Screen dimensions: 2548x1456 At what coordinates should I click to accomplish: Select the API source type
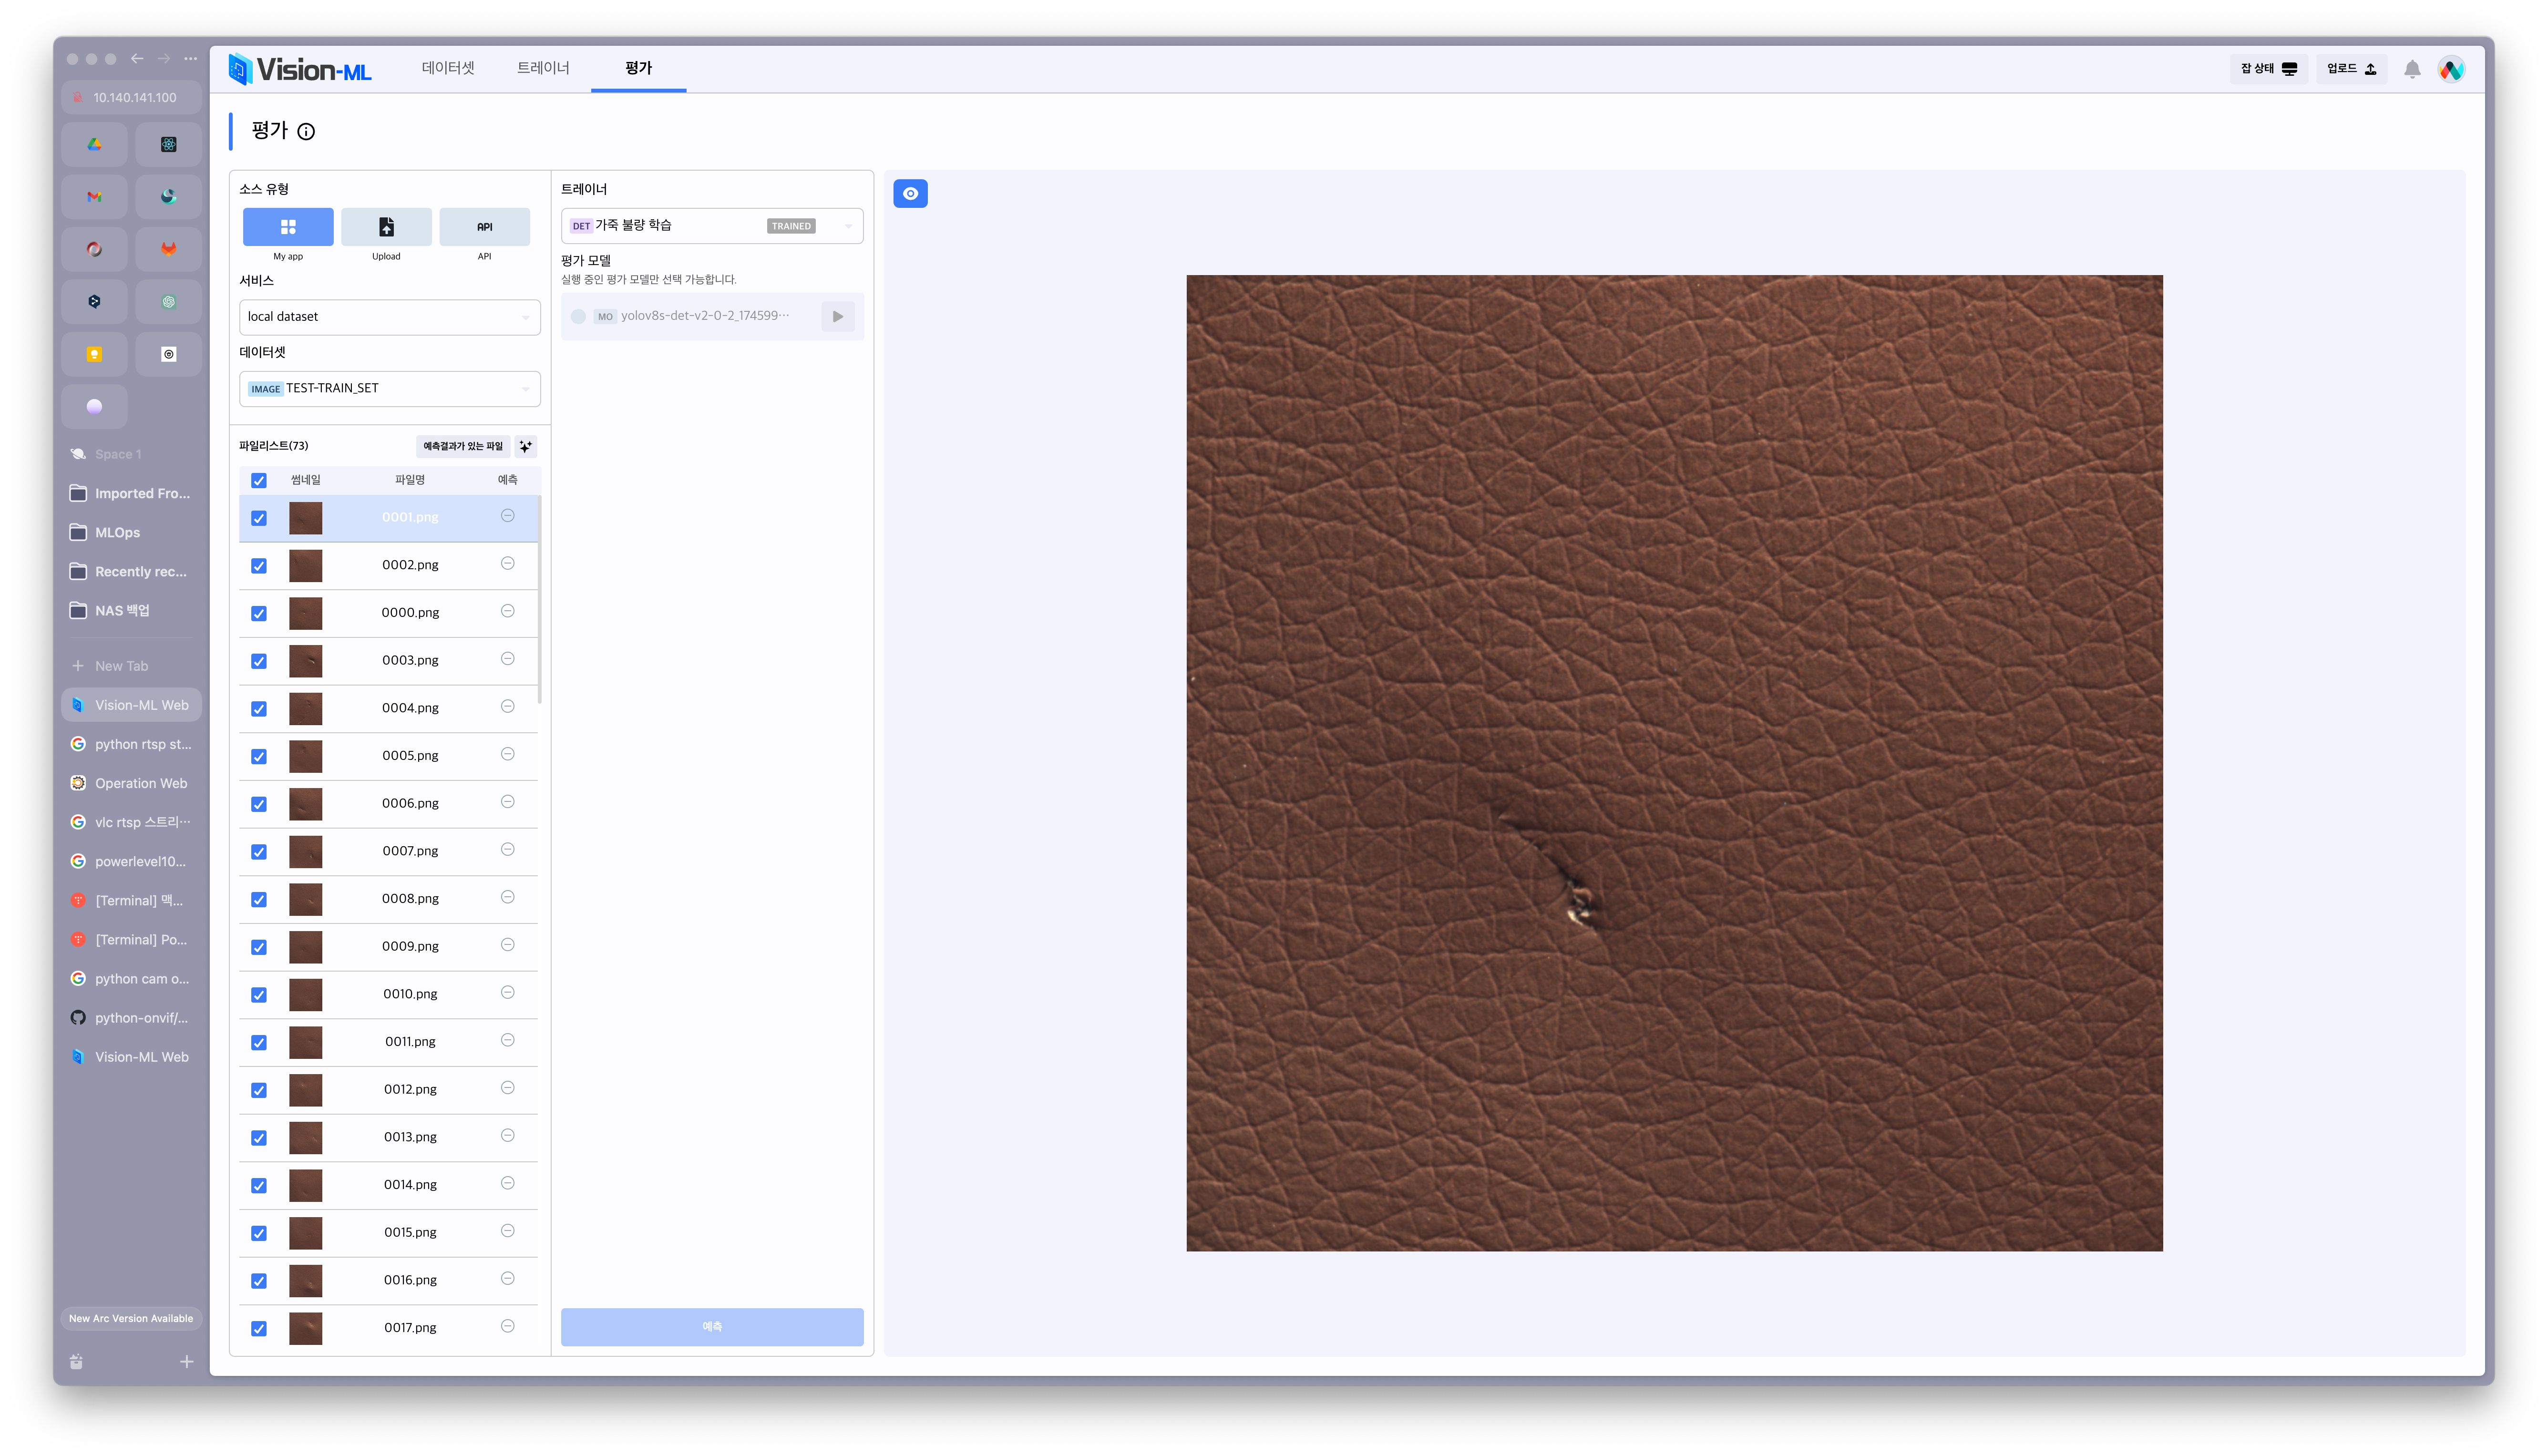484,227
